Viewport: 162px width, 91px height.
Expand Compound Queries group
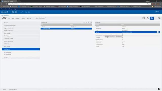pyautogui.click(x=21, y=39)
